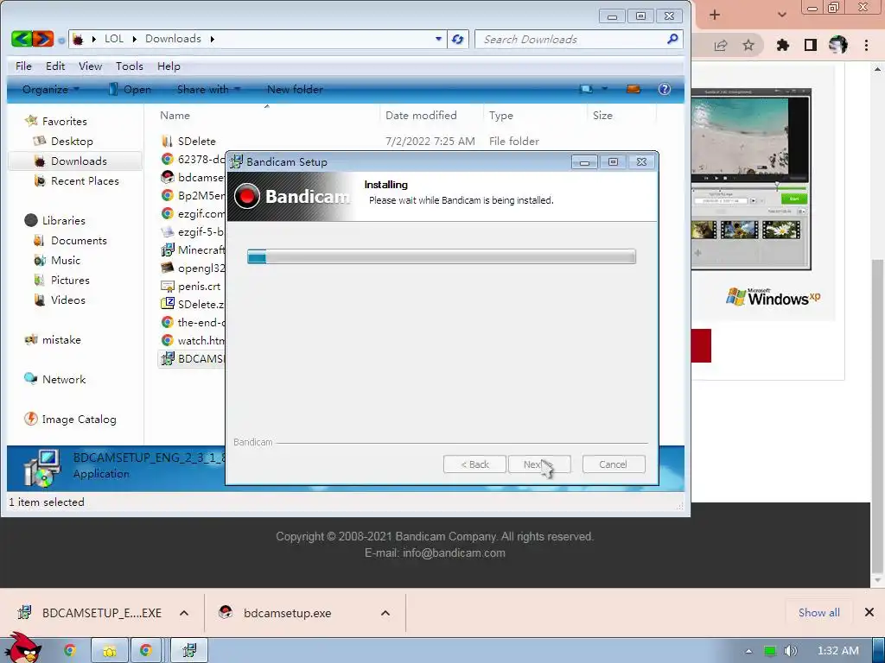The image size is (885, 663).
Task: Open the Videos library
Action: click(x=67, y=300)
